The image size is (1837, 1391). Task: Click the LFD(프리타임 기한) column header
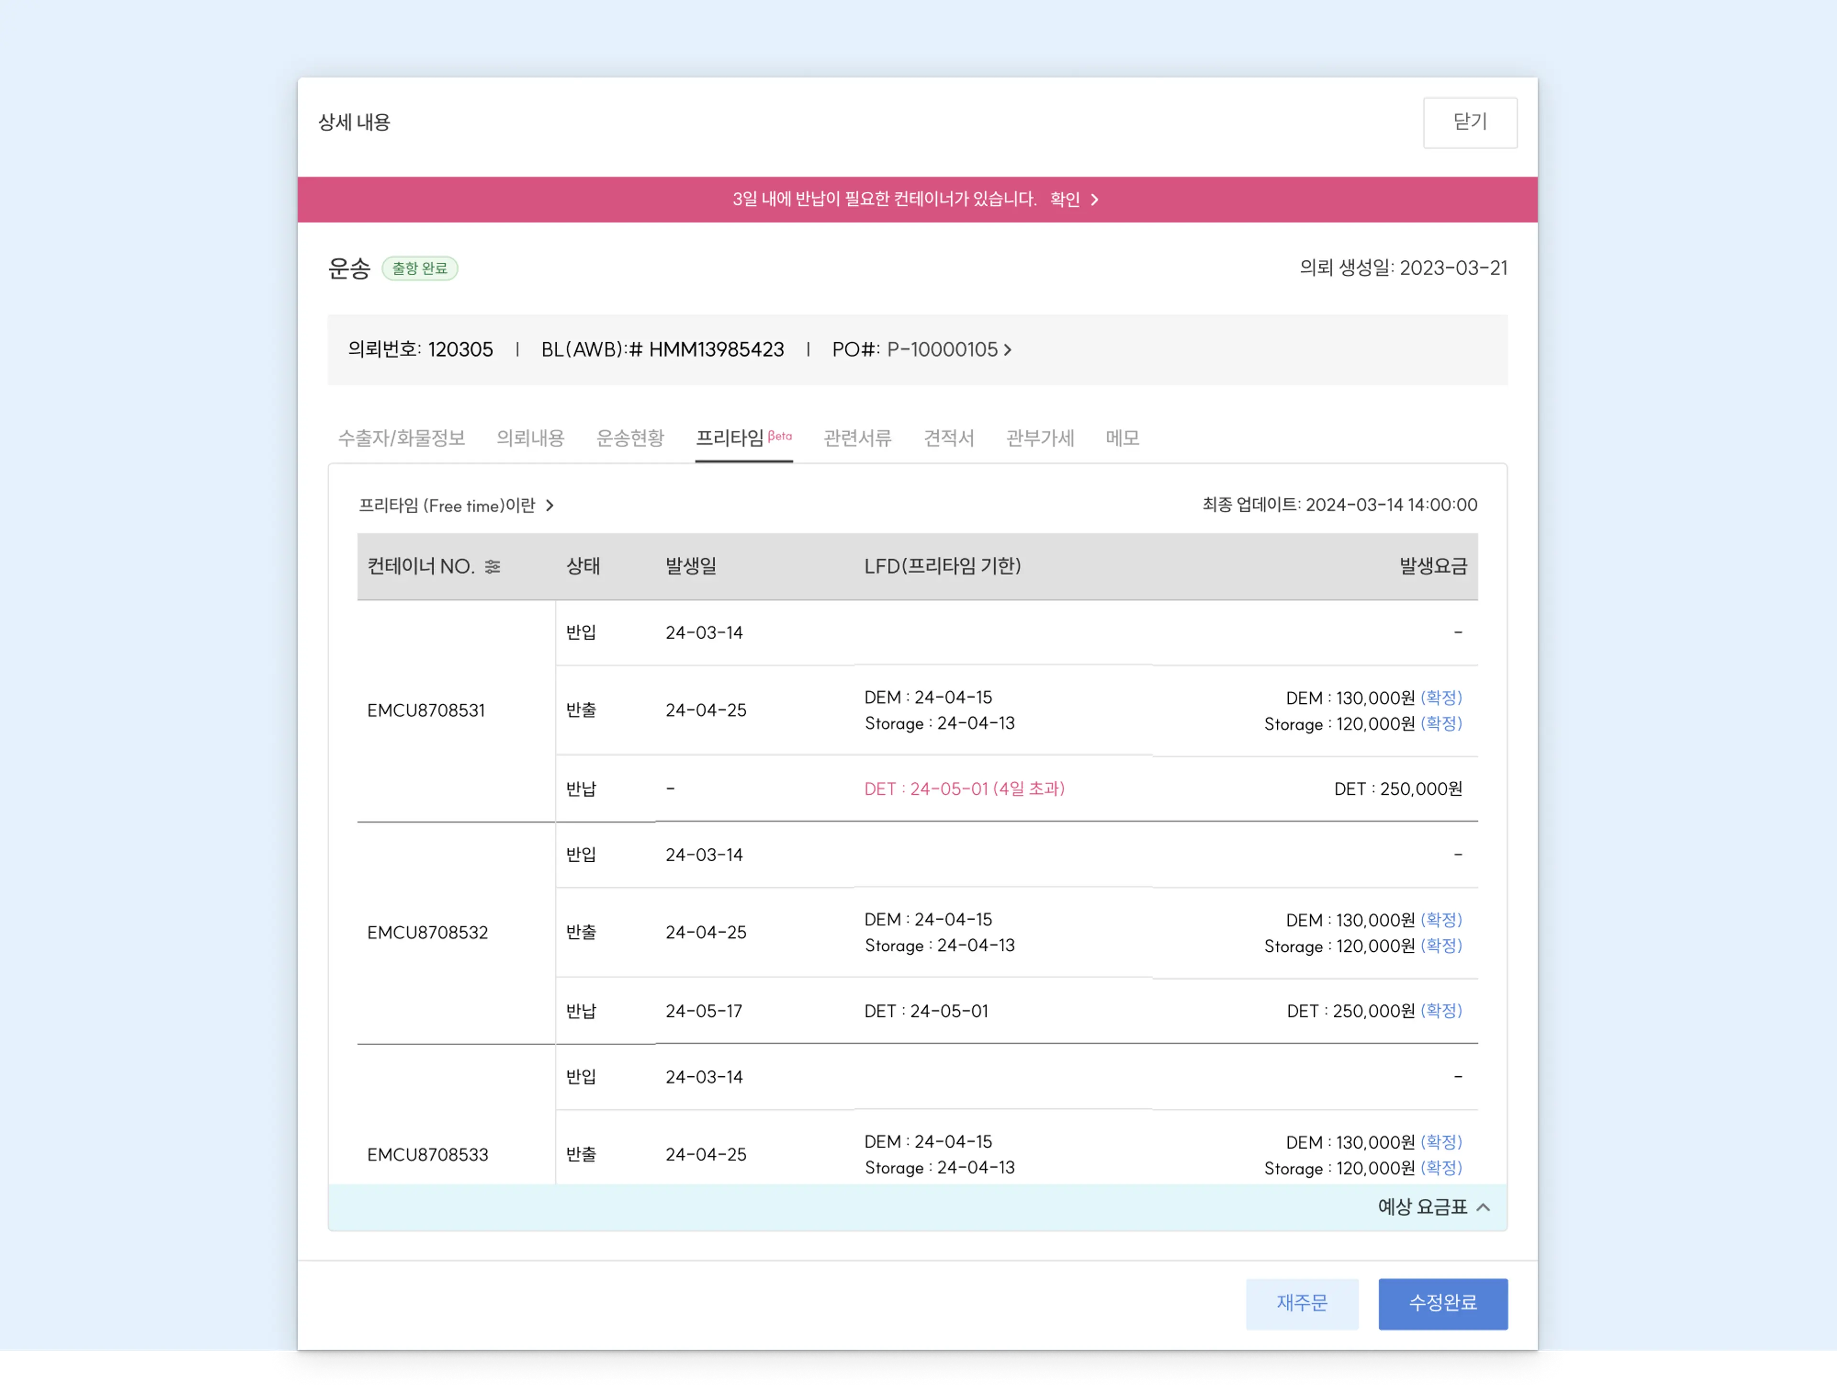coord(942,567)
